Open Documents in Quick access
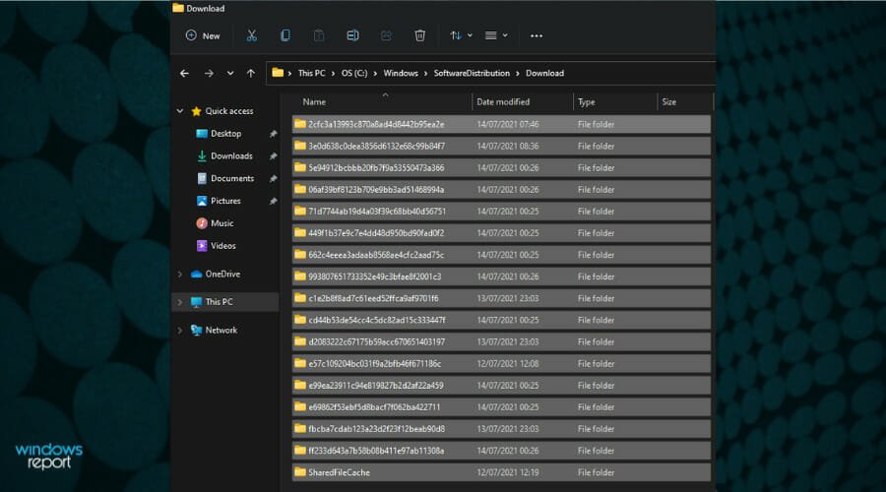The height and width of the screenshot is (492, 886). pyautogui.click(x=232, y=178)
